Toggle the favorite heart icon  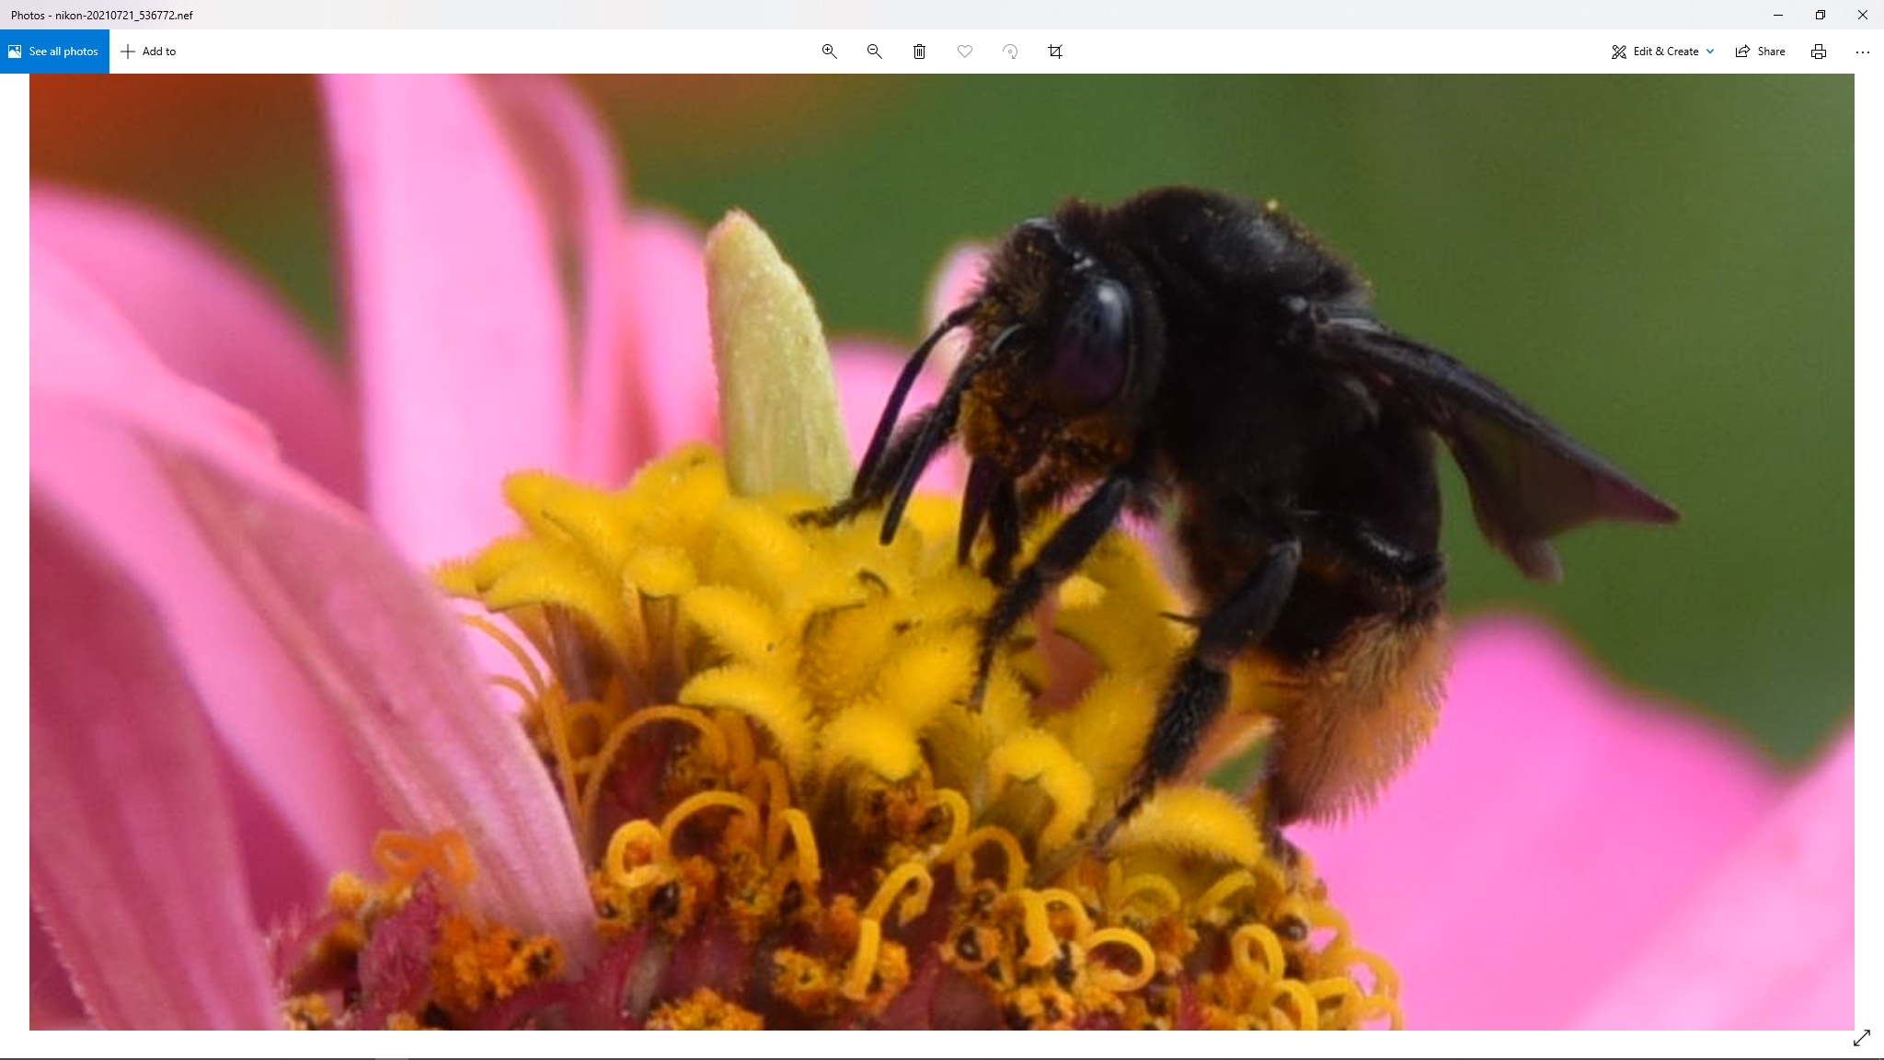(964, 52)
